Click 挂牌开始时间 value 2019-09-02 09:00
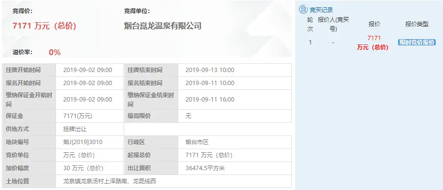 tap(87, 70)
